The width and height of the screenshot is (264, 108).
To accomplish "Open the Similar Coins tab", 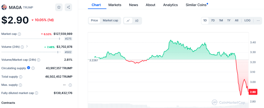I will [x=196, y=5].
